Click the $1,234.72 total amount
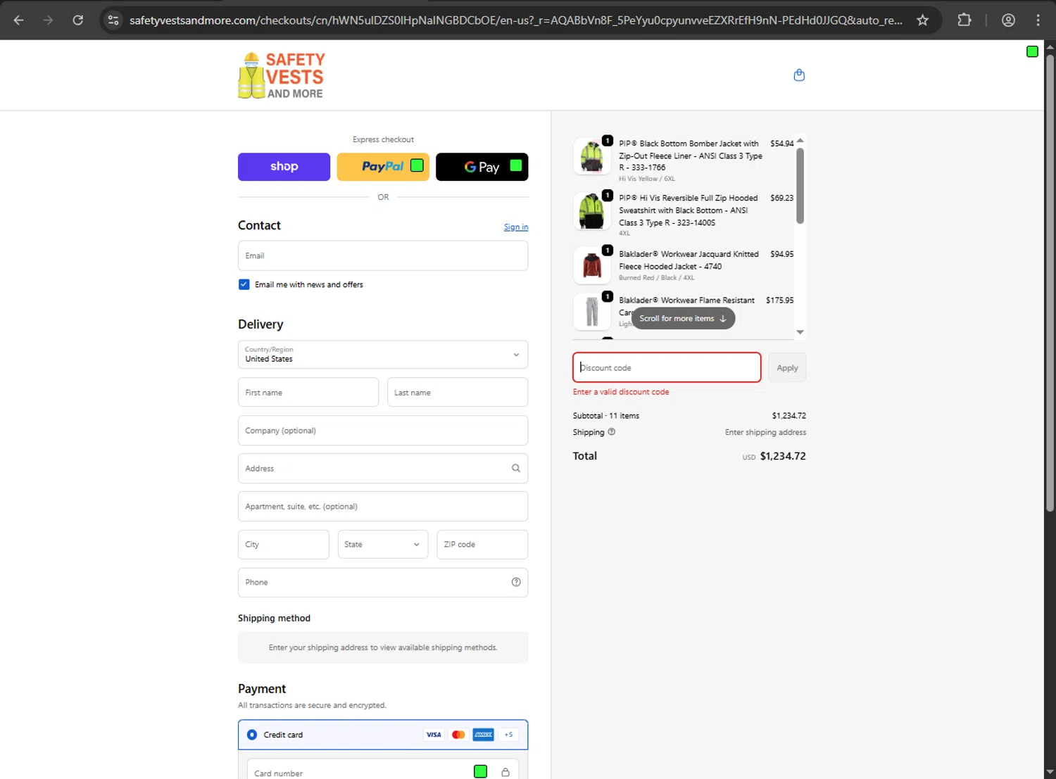 point(783,456)
